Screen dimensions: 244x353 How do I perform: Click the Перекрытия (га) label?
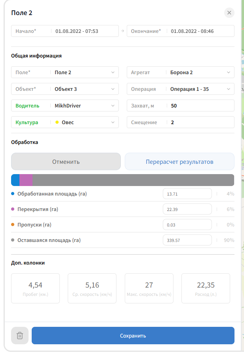[x=38, y=209]
